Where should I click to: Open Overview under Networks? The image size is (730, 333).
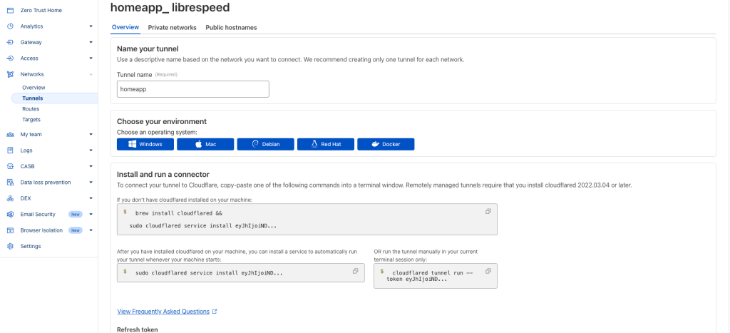(x=34, y=88)
